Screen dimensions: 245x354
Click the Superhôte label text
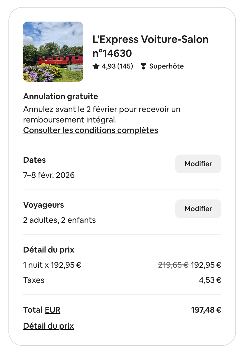[167, 66]
